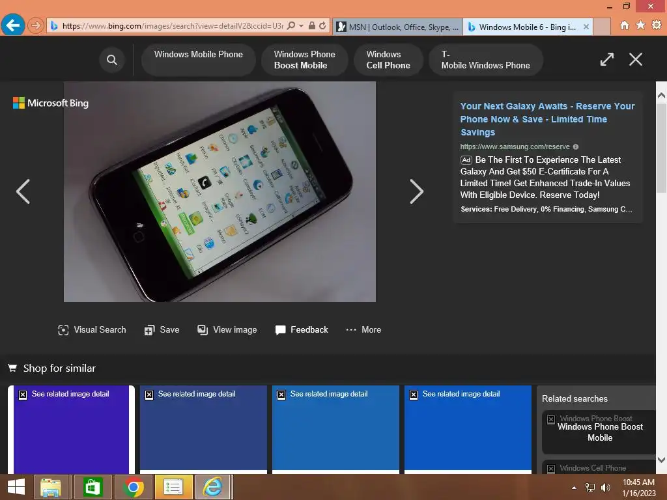Open the yellow list app on taskbar
The width and height of the screenshot is (667, 500).
(x=173, y=487)
